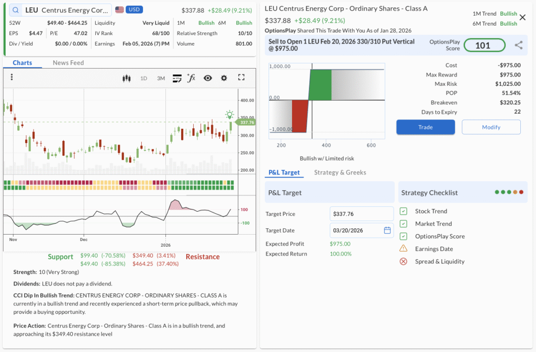Click the blue Trade button
This screenshot has height=352, width=536.
(x=425, y=127)
